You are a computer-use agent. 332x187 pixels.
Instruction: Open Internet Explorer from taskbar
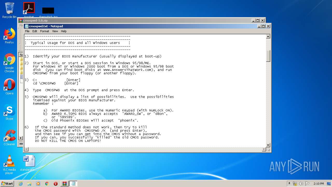coord(20,184)
